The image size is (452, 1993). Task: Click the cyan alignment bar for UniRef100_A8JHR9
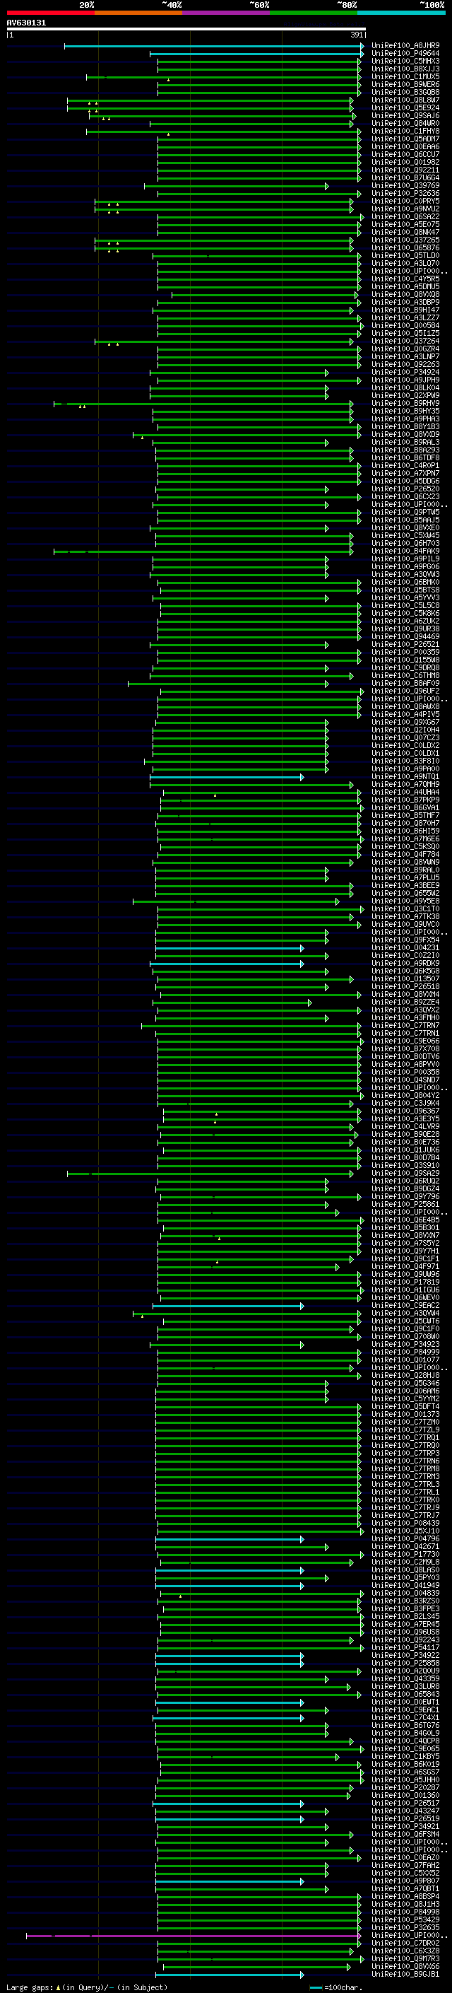click(214, 47)
